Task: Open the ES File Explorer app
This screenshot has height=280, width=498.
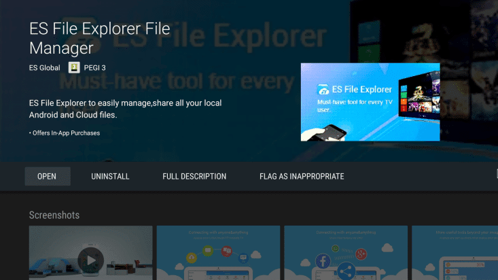Action: coord(48,177)
